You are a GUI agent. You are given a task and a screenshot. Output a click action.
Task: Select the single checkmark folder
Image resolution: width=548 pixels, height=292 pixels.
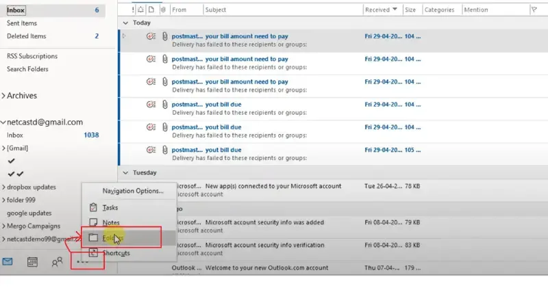(x=12, y=161)
